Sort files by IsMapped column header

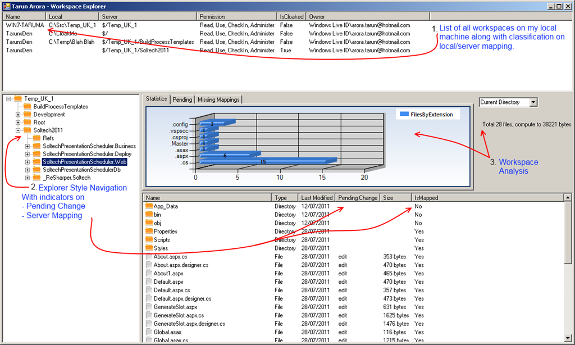[487, 198]
